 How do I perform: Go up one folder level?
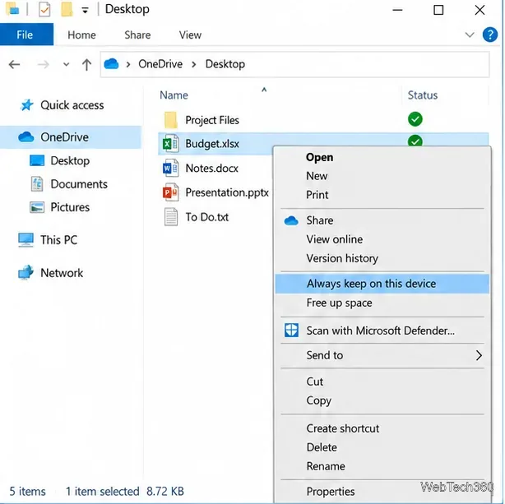click(86, 64)
